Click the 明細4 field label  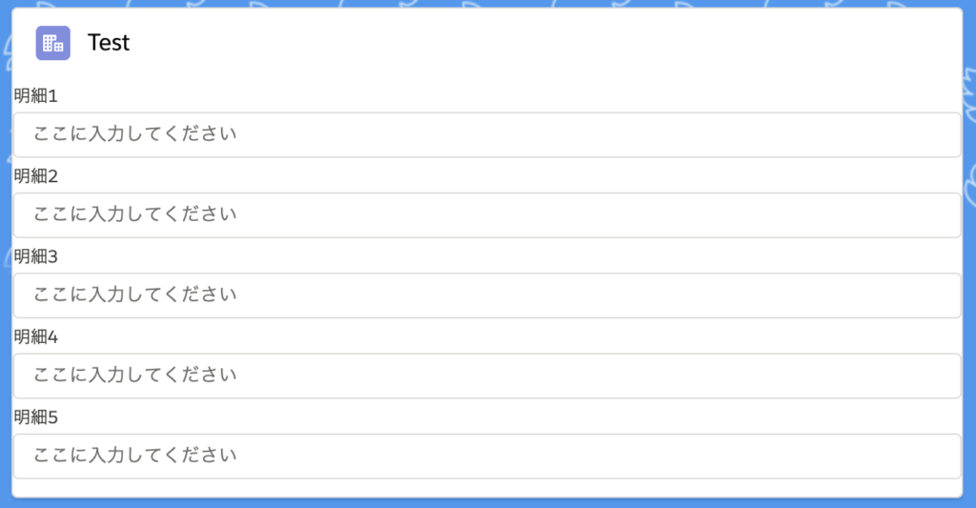click(x=35, y=336)
